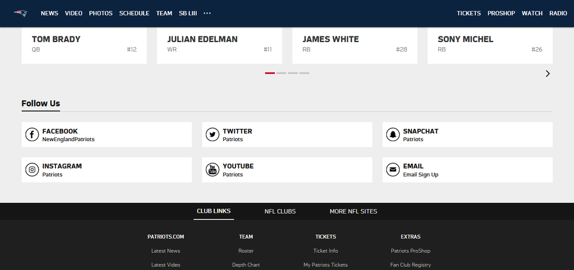Select the Club Links tab
574x270 pixels.
click(214, 211)
